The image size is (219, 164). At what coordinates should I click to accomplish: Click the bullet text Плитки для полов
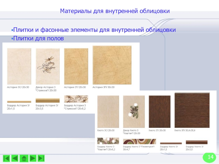(x=38, y=39)
